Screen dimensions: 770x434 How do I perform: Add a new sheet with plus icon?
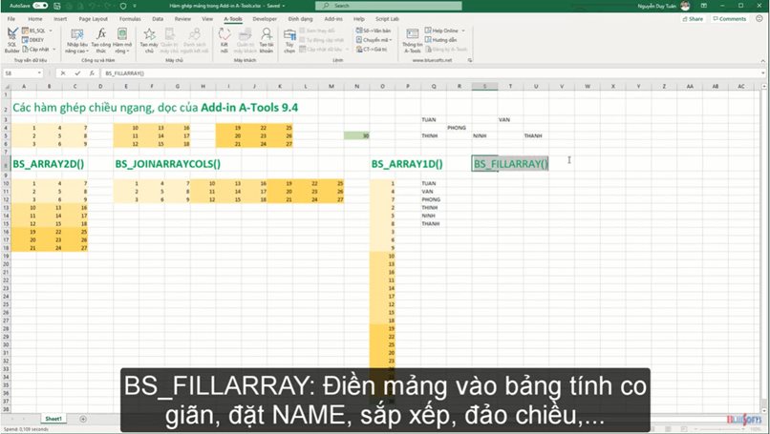point(83,419)
